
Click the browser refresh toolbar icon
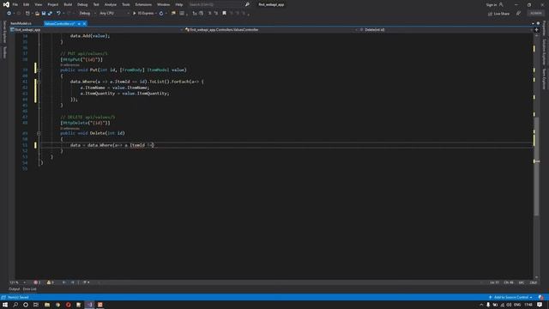tap(161, 14)
